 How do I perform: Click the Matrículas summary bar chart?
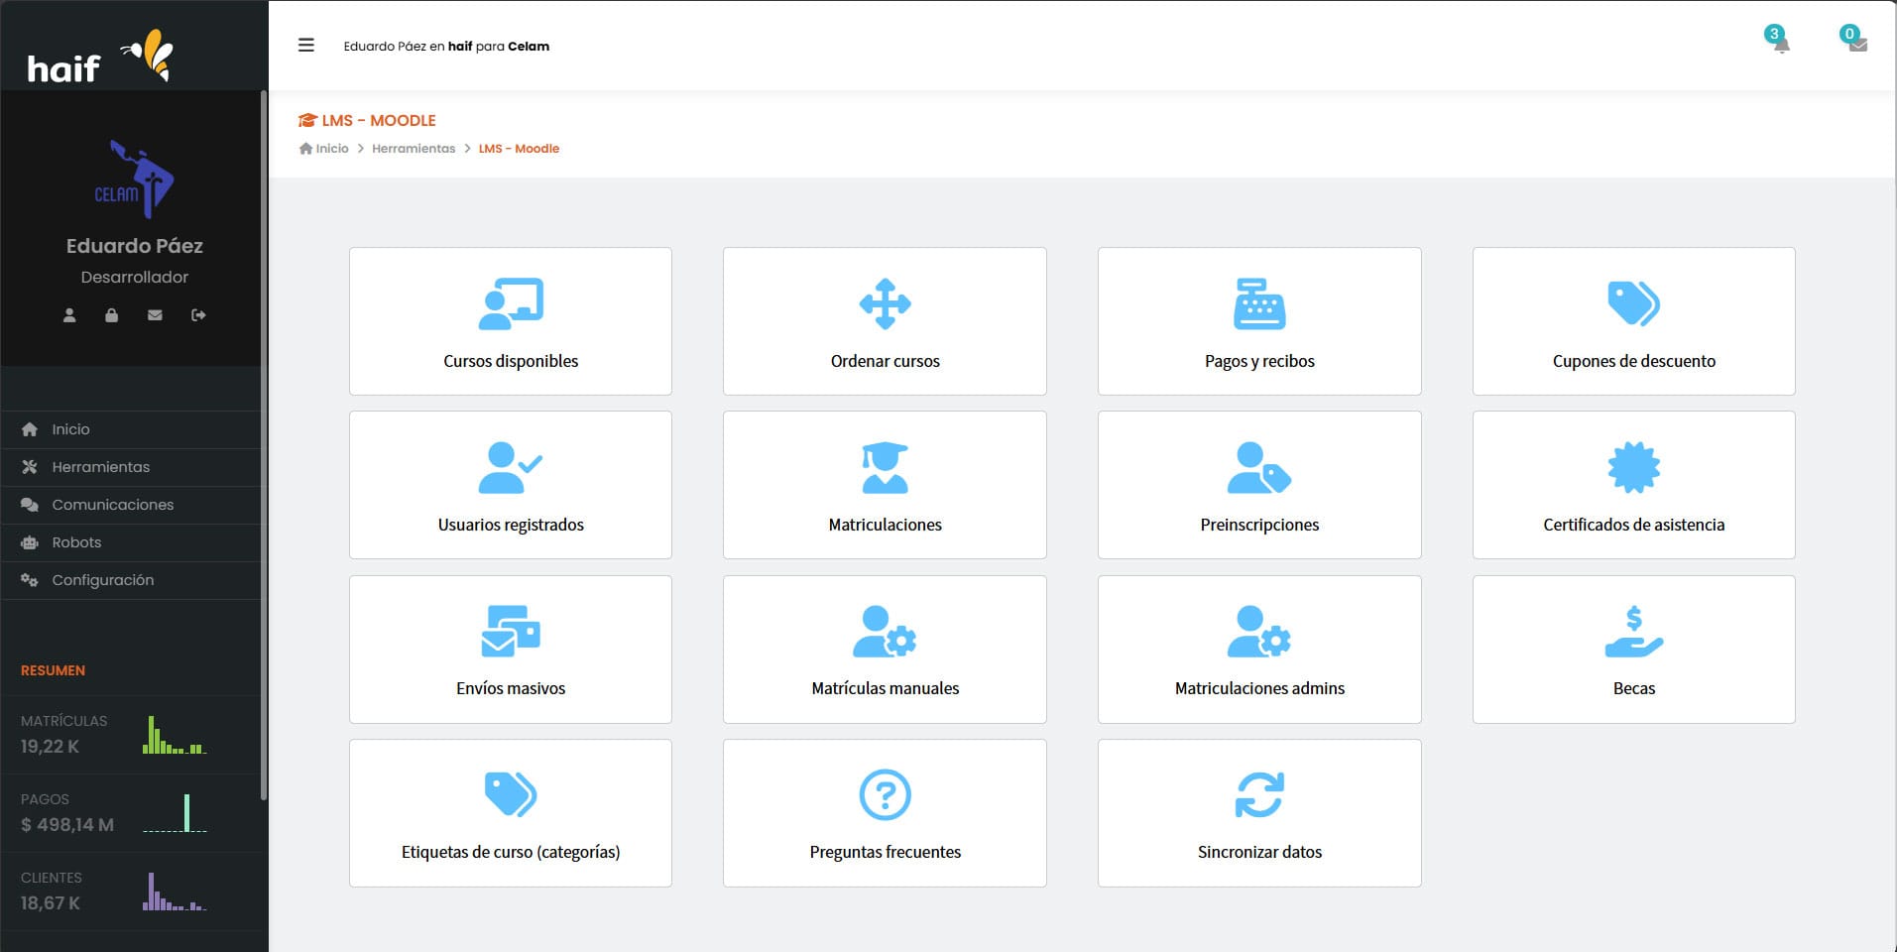tap(174, 735)
